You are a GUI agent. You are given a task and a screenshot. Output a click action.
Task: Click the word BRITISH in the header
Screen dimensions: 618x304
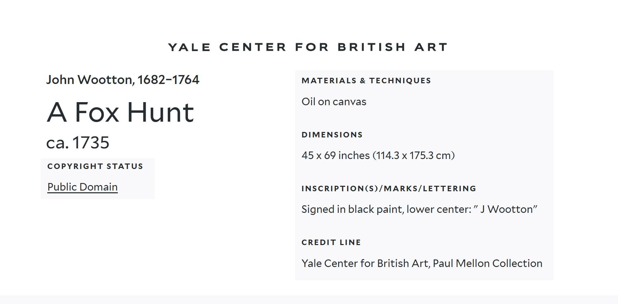[x=372, y=47]
